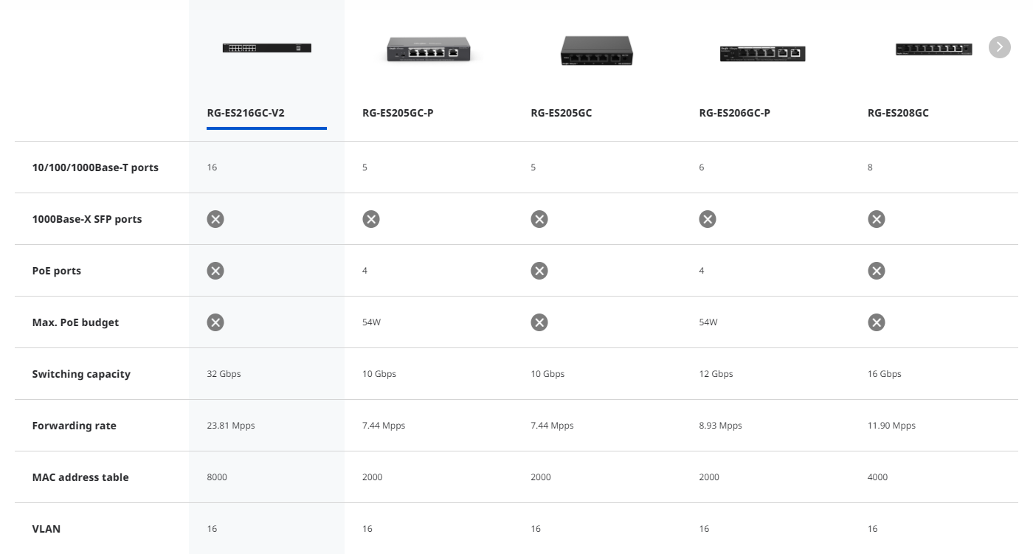The width and height of the screenshot is (1033, 554).
Task: Open the RG-ES205GC-P product image
Action: 428,50
